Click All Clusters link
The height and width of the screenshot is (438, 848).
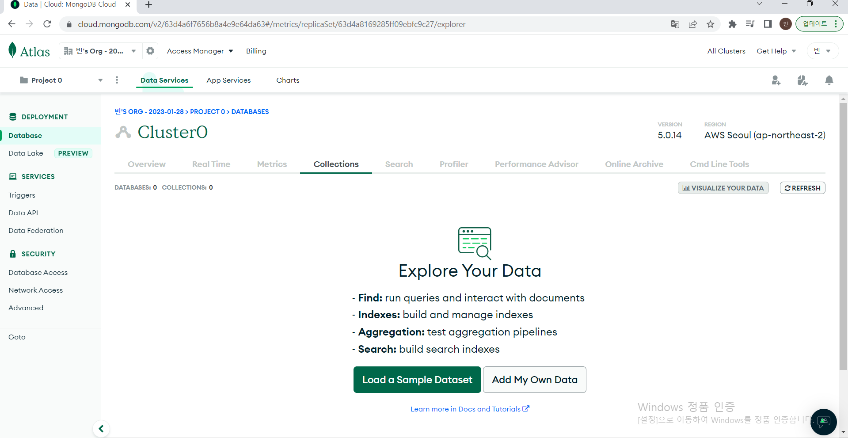pos(726,51)
